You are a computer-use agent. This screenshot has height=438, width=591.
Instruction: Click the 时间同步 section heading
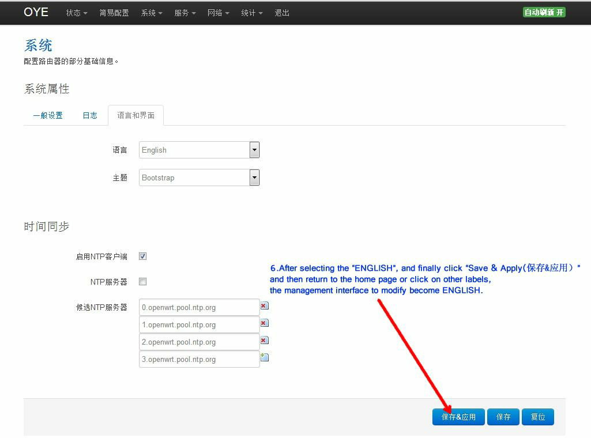[46, 226]
